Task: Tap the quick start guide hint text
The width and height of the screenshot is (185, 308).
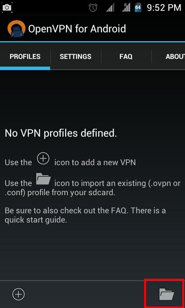Action: pyautogui.click(x=85, y=215)
